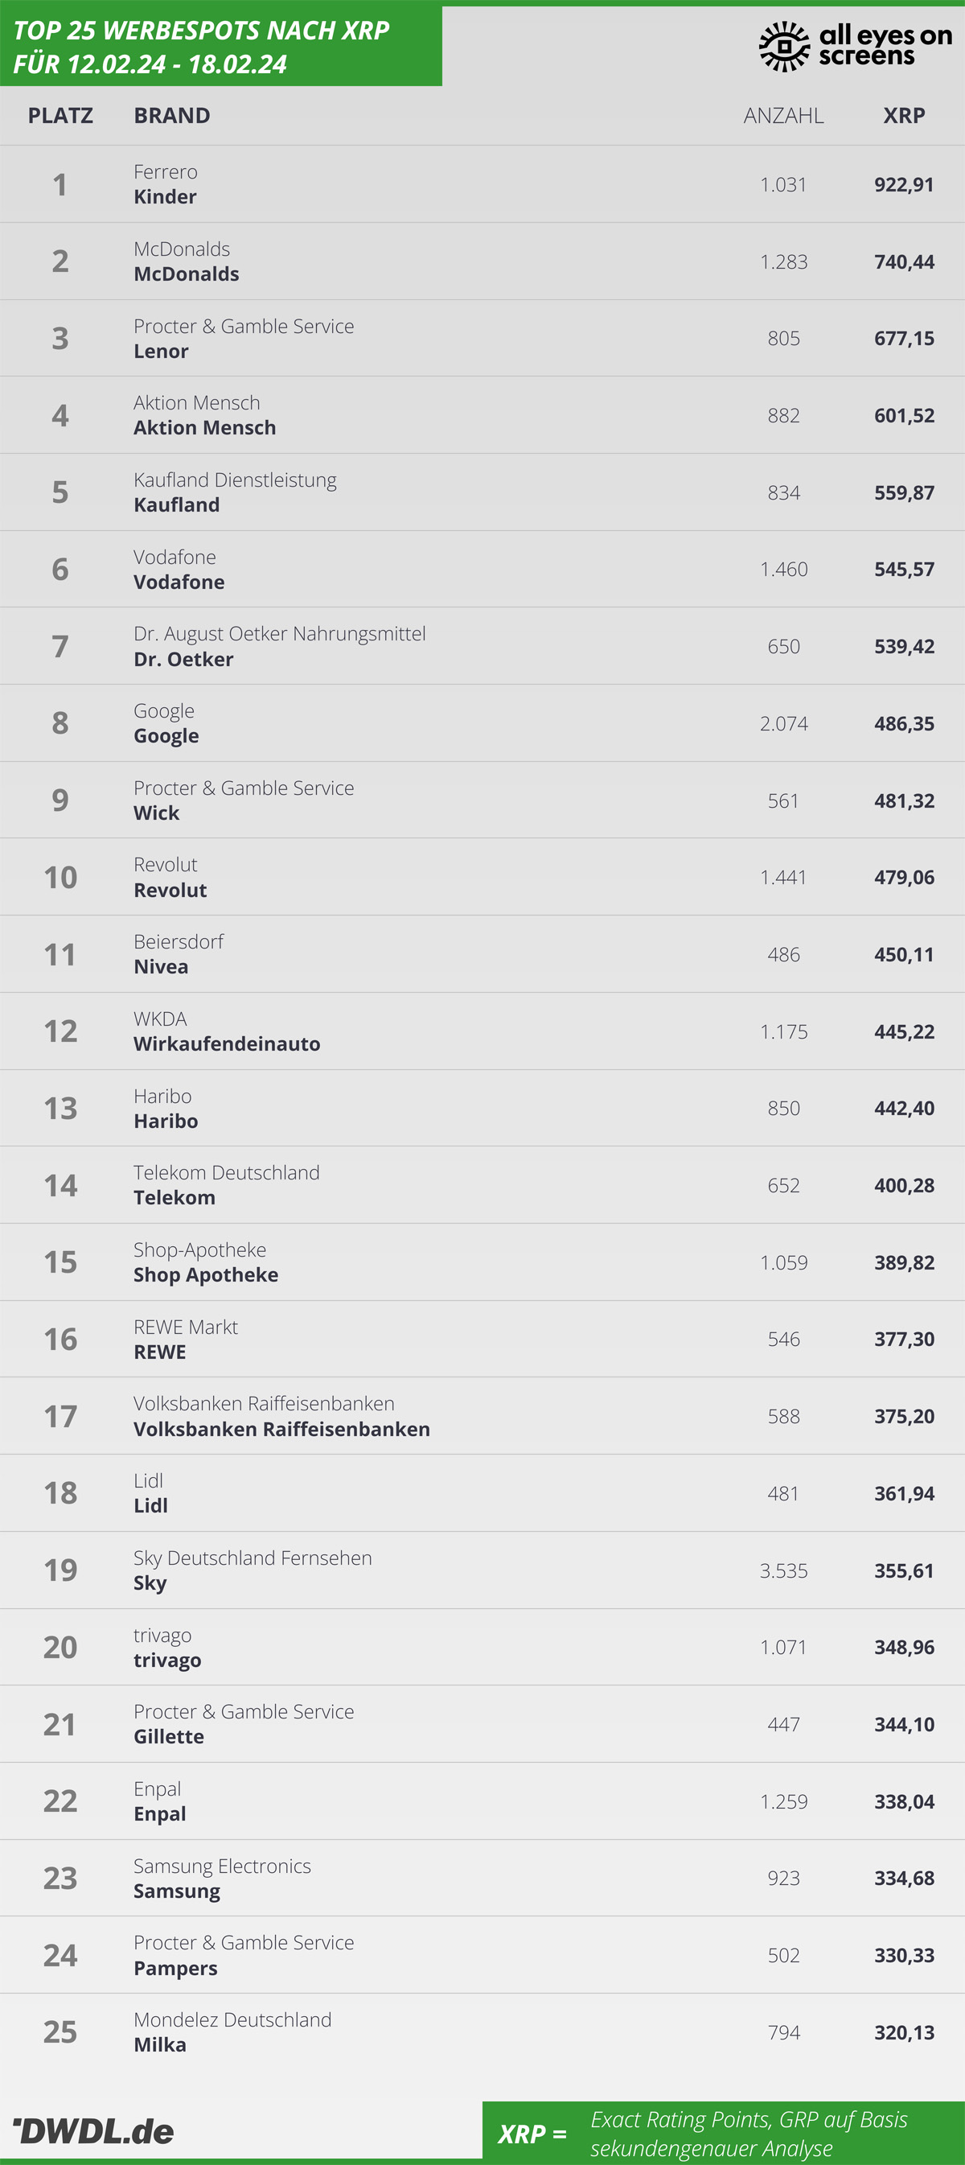
Task: Click the ANZAHL column header
Action: pos(783,115)
